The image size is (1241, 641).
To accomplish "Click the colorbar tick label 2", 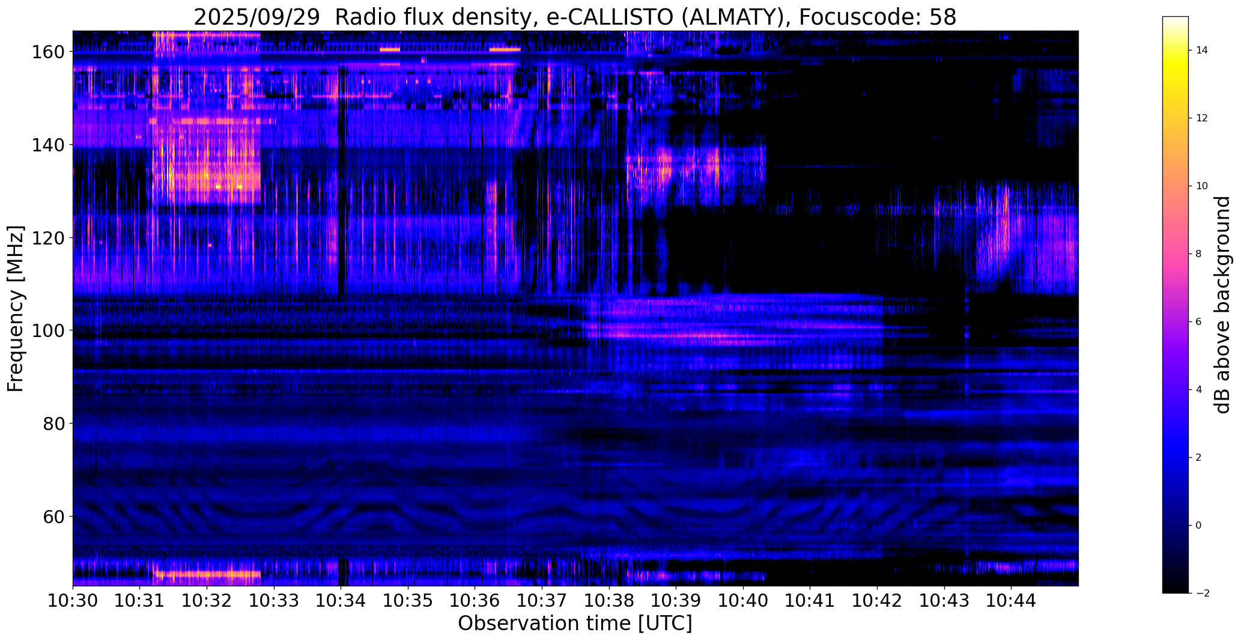I will click(1198, 458).
